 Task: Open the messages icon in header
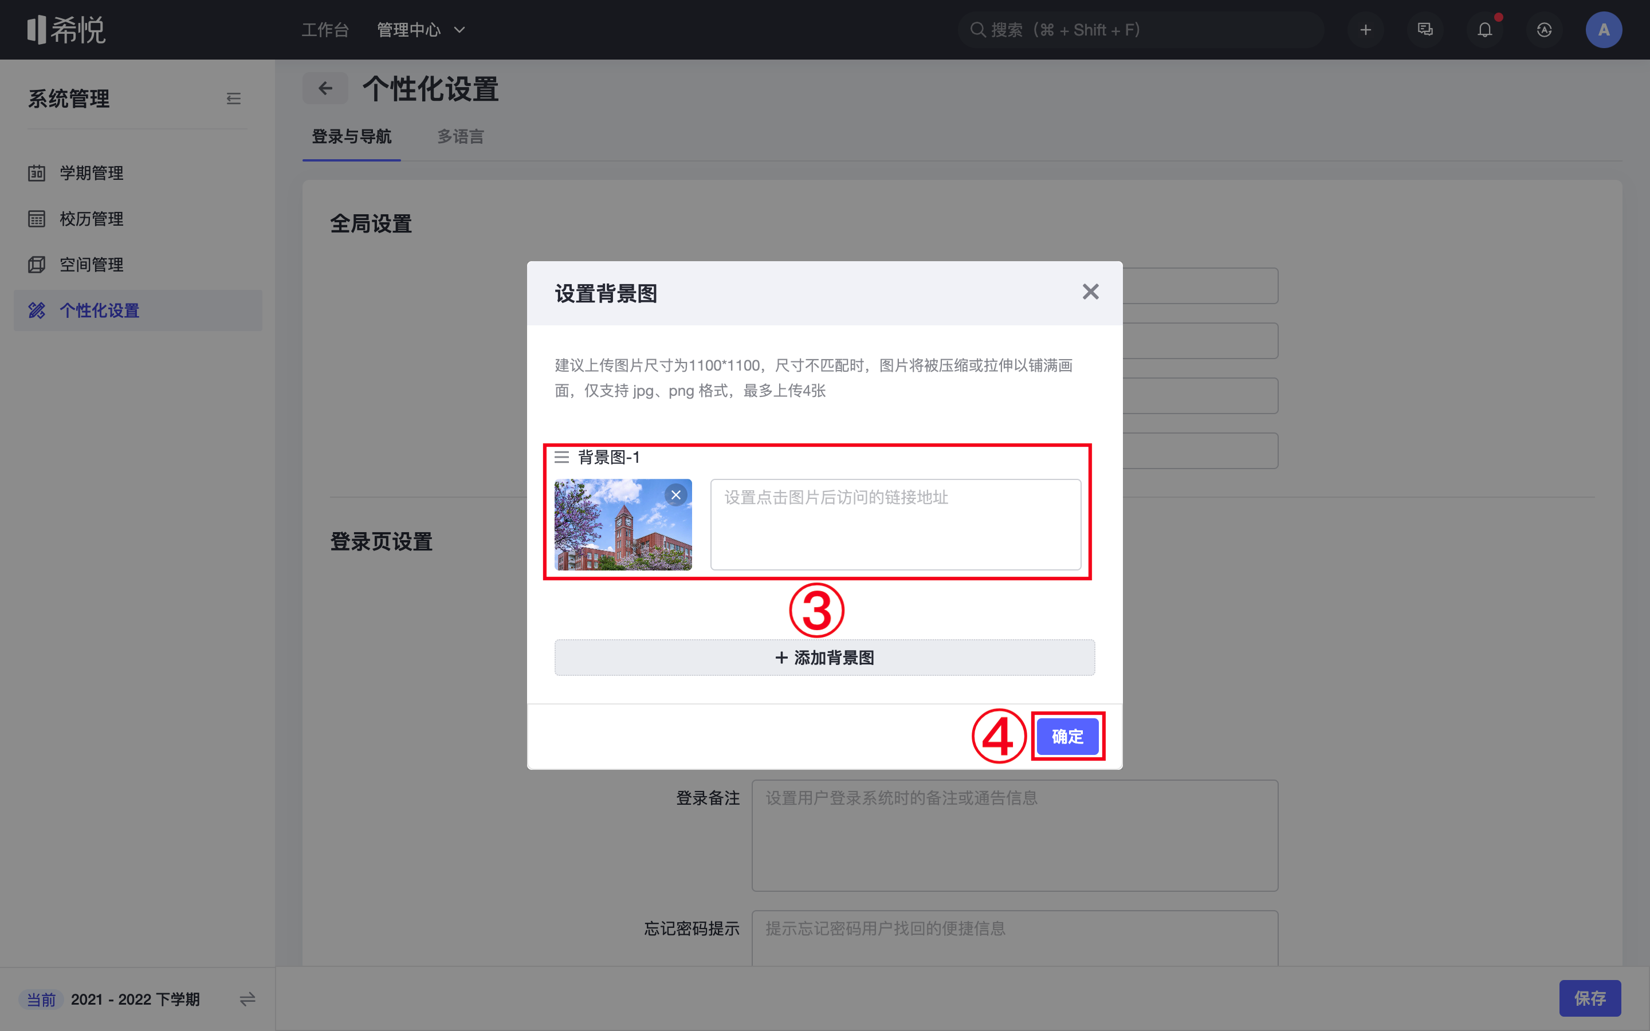(x=1425, y=30)
